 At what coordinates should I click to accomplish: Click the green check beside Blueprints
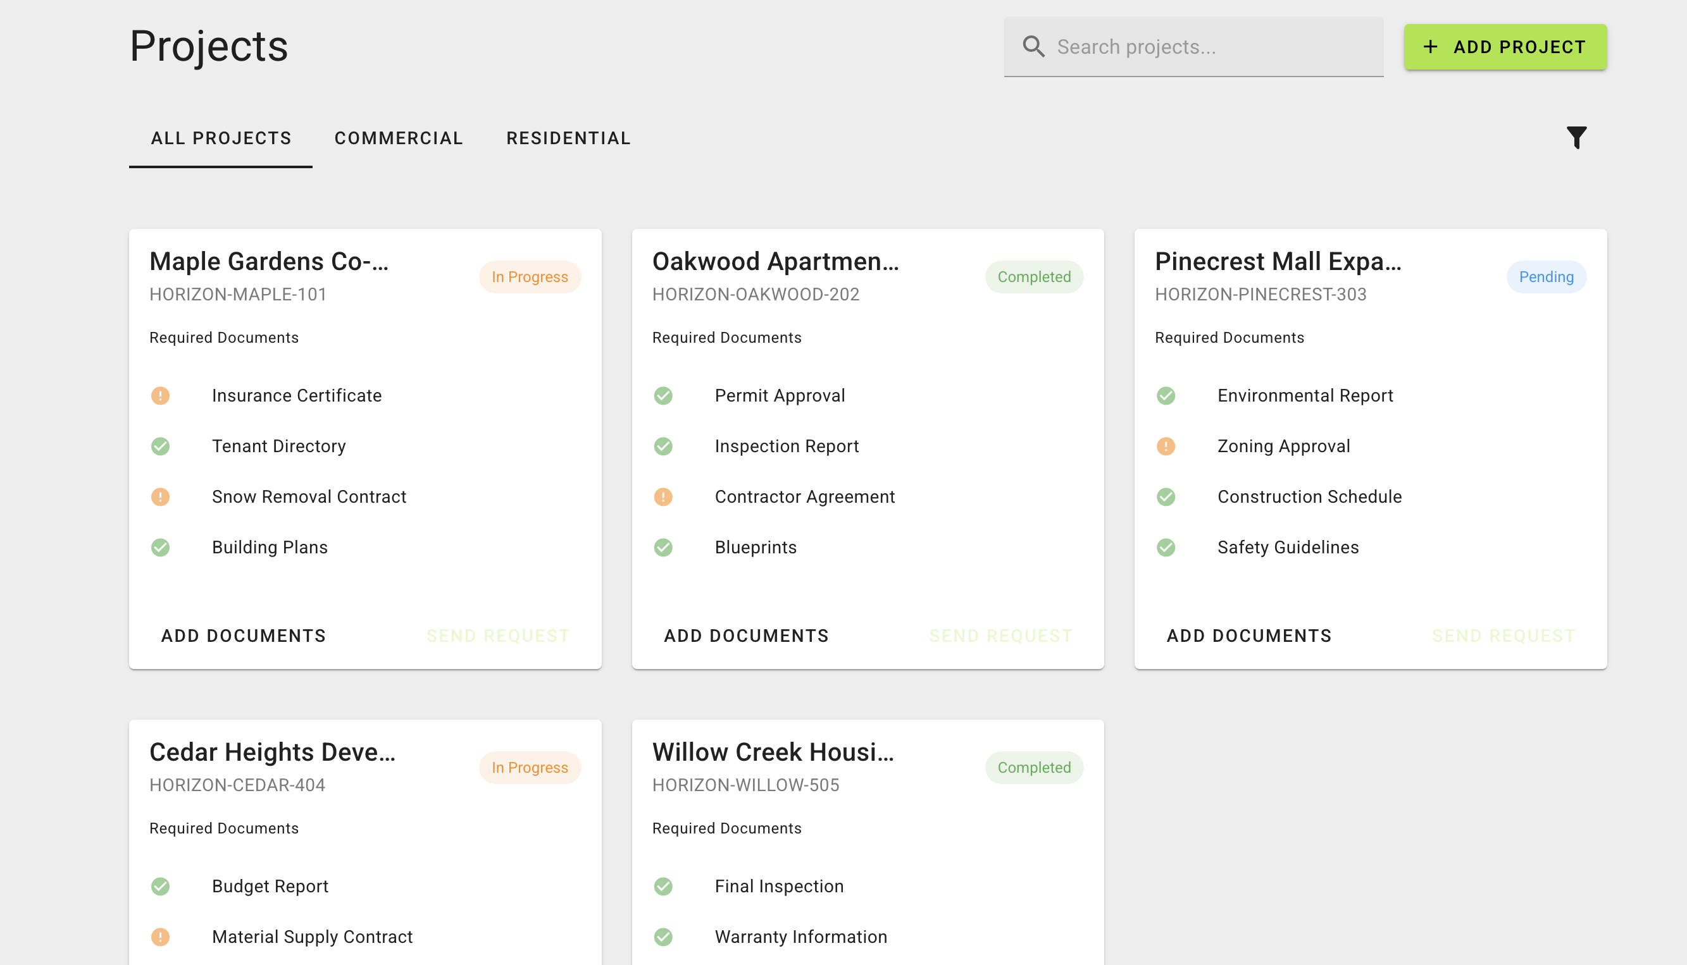[663, 548]
